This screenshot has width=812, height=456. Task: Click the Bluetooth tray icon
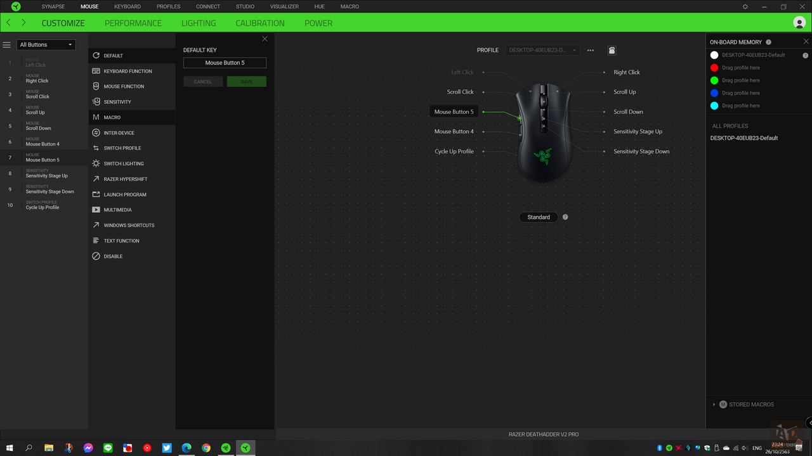coord(660,448)
